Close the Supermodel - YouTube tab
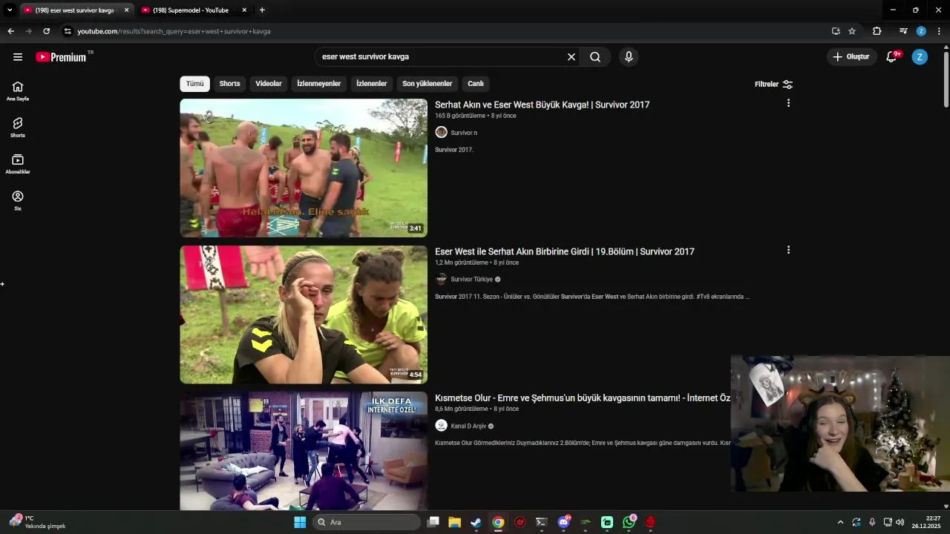This screenshot has width=950, height=534. [x=244, y=10]
